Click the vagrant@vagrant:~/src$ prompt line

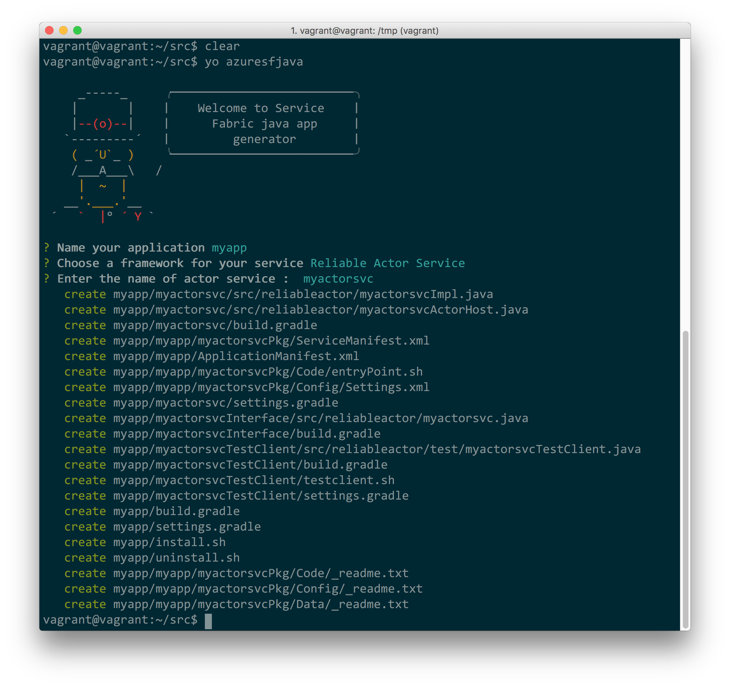121,620
